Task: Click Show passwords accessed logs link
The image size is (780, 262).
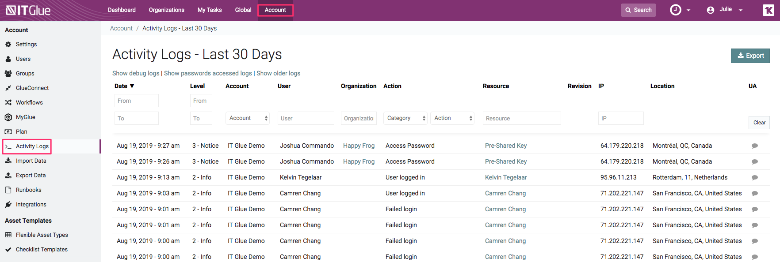Action: (208, 73)
